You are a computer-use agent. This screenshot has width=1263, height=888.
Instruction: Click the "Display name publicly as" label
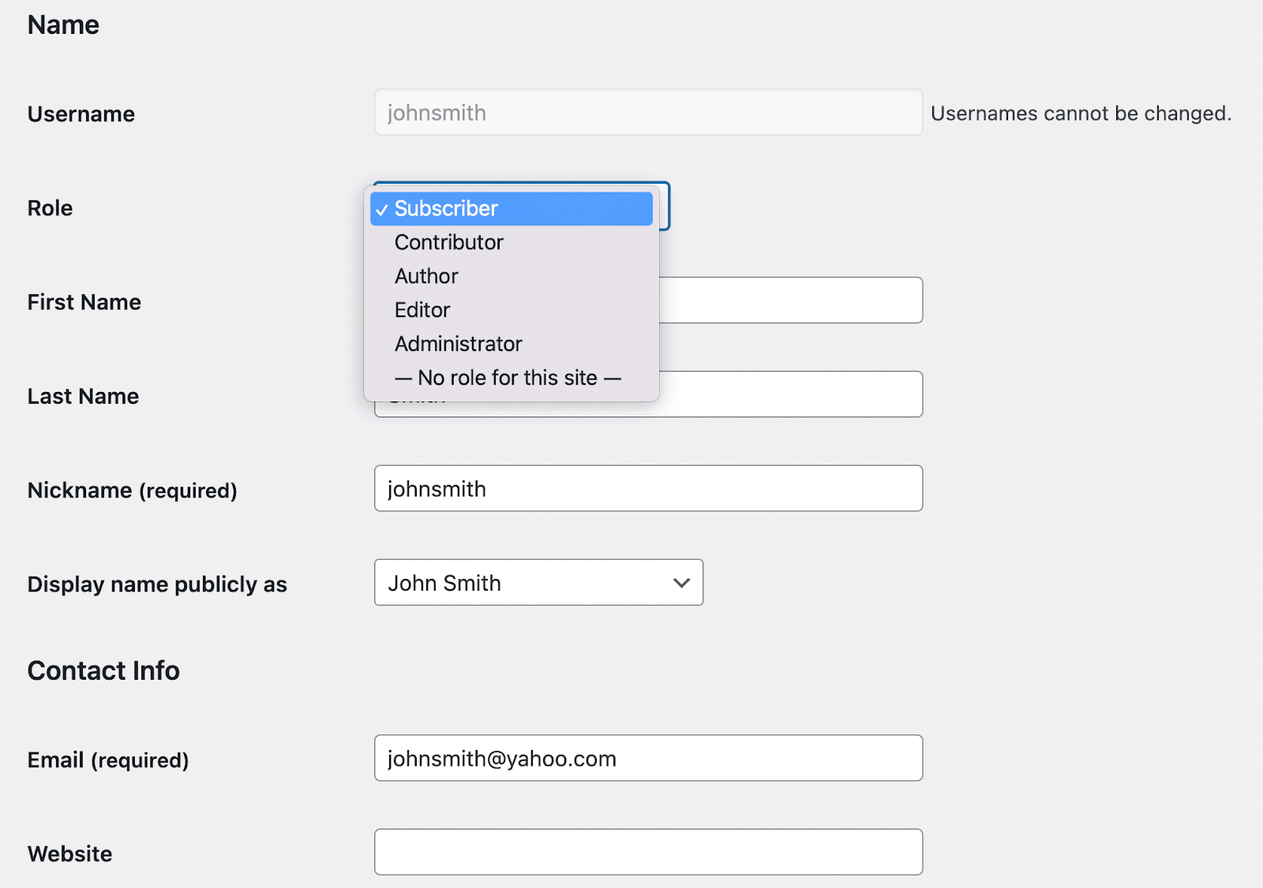coord(157,584)
